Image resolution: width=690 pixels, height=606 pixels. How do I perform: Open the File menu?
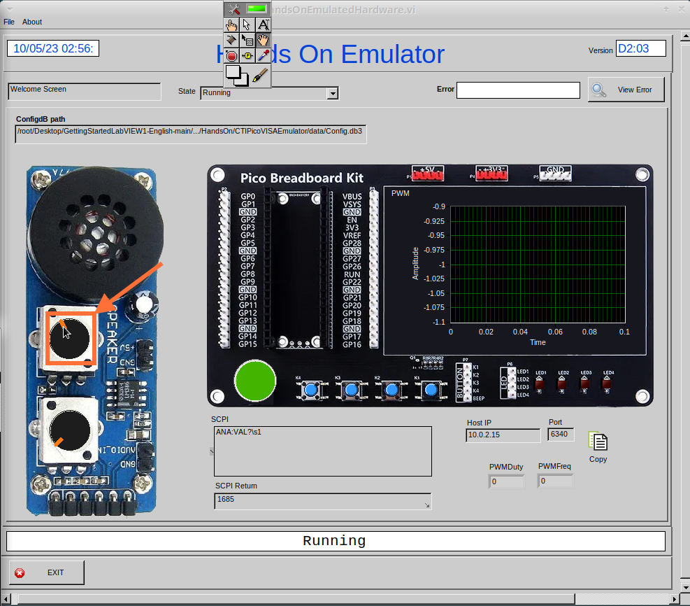tap(9, 22)
